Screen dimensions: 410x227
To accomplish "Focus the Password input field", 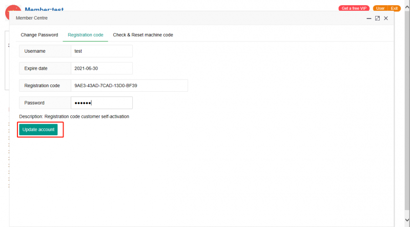I will (101, 103).
